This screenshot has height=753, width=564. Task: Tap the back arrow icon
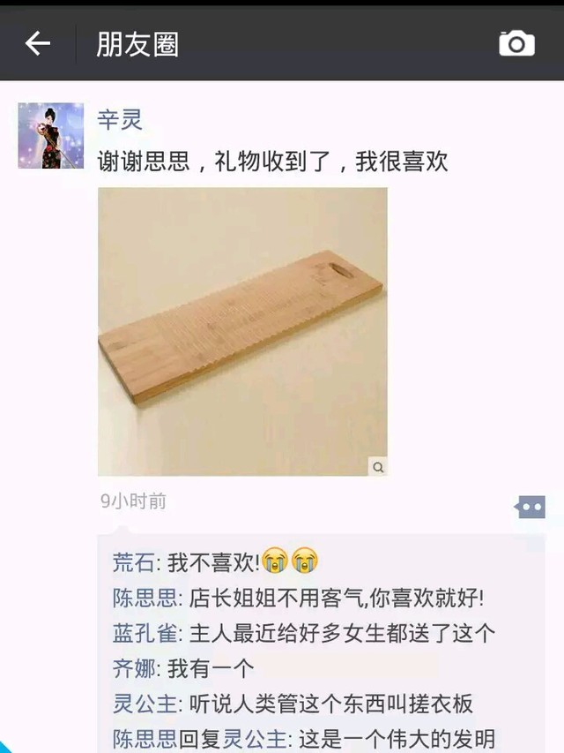pyautogui.click(x=37, y=44)
